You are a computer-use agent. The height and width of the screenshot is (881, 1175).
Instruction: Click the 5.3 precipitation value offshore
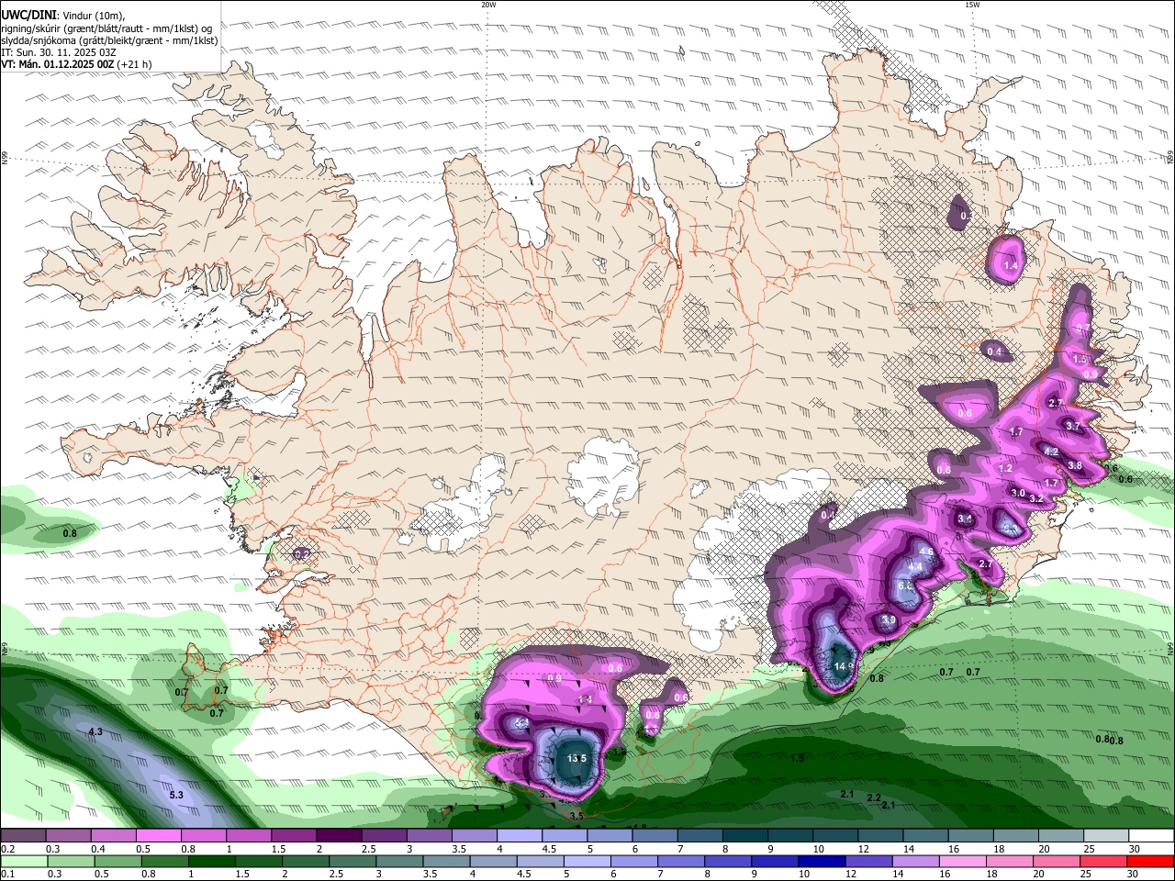pyautogui.click(x=177, y=795)
